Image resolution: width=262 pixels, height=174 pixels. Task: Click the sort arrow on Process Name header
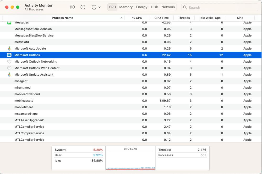point(121,18)
